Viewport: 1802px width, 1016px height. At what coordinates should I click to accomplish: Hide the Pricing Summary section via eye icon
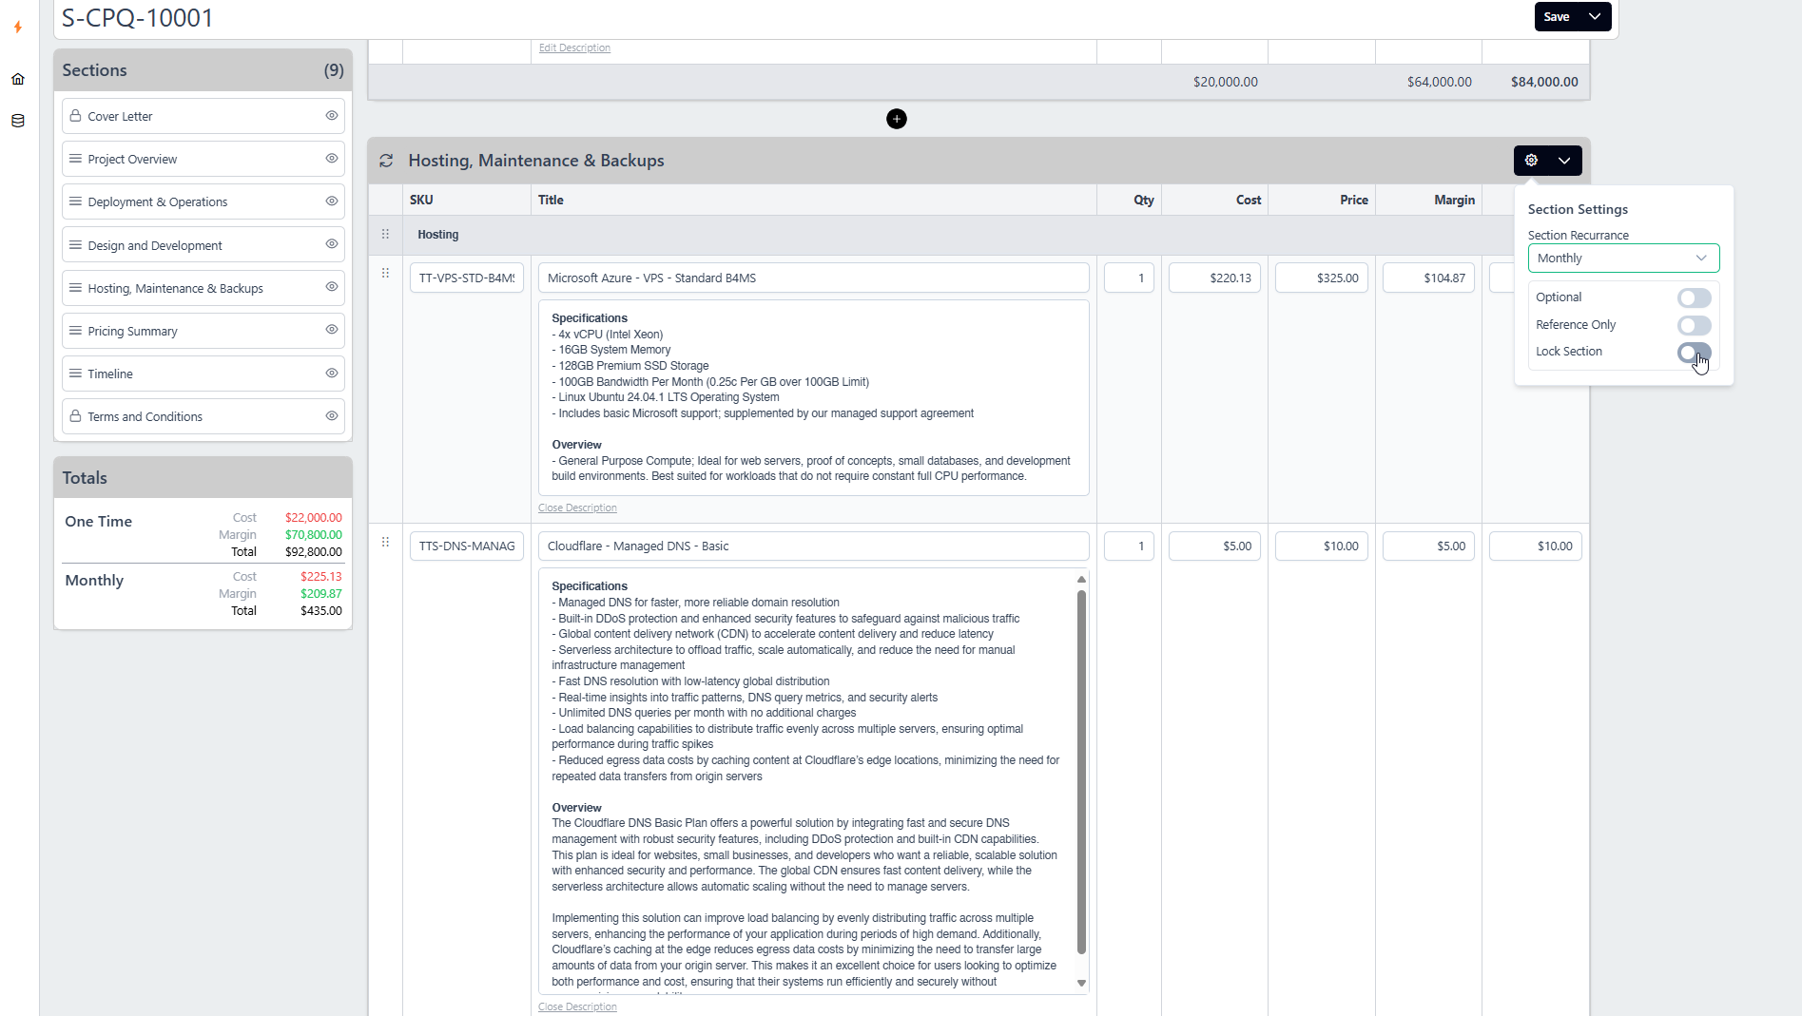point(332,330)
